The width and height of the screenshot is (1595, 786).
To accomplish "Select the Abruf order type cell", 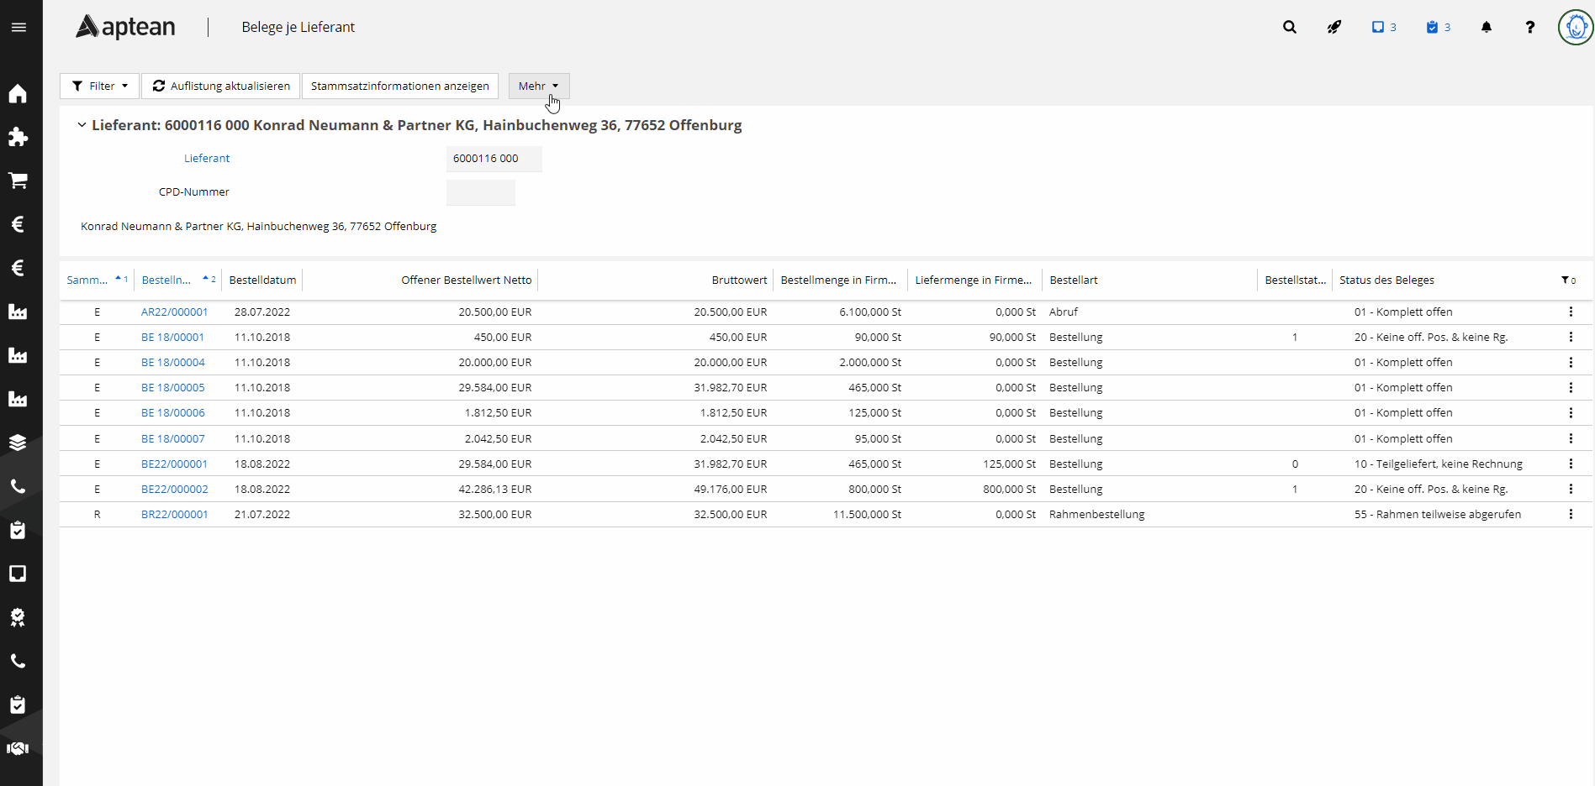I will (1064, 312).
